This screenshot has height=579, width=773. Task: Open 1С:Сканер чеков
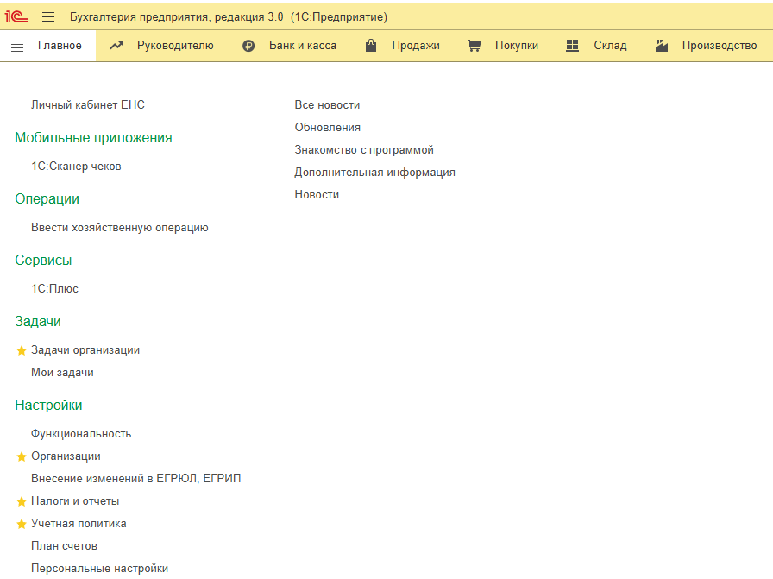[76, 167]
